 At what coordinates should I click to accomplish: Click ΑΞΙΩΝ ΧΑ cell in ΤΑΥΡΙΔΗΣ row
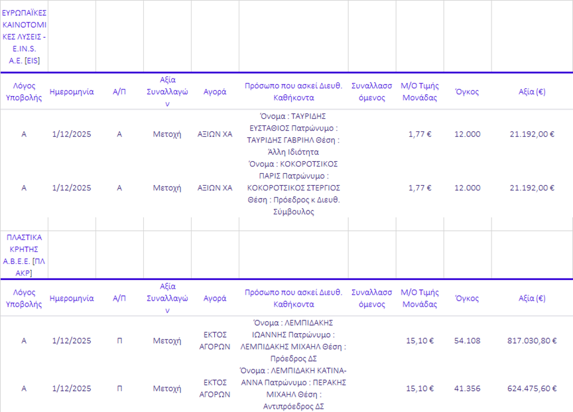tap(215, 134)
